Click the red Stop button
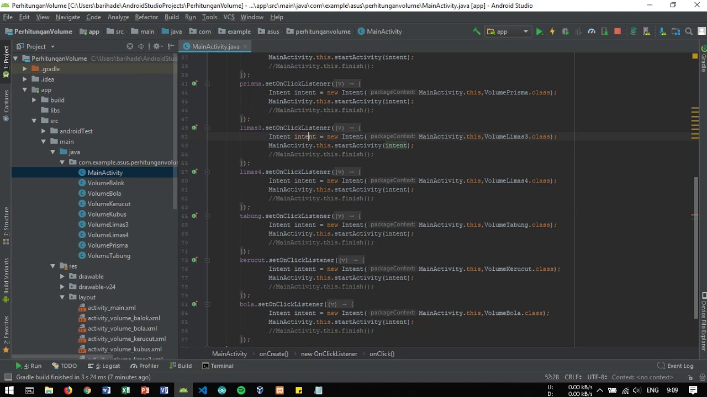Viewport: 707px width, 397px height. coord(618,31)
